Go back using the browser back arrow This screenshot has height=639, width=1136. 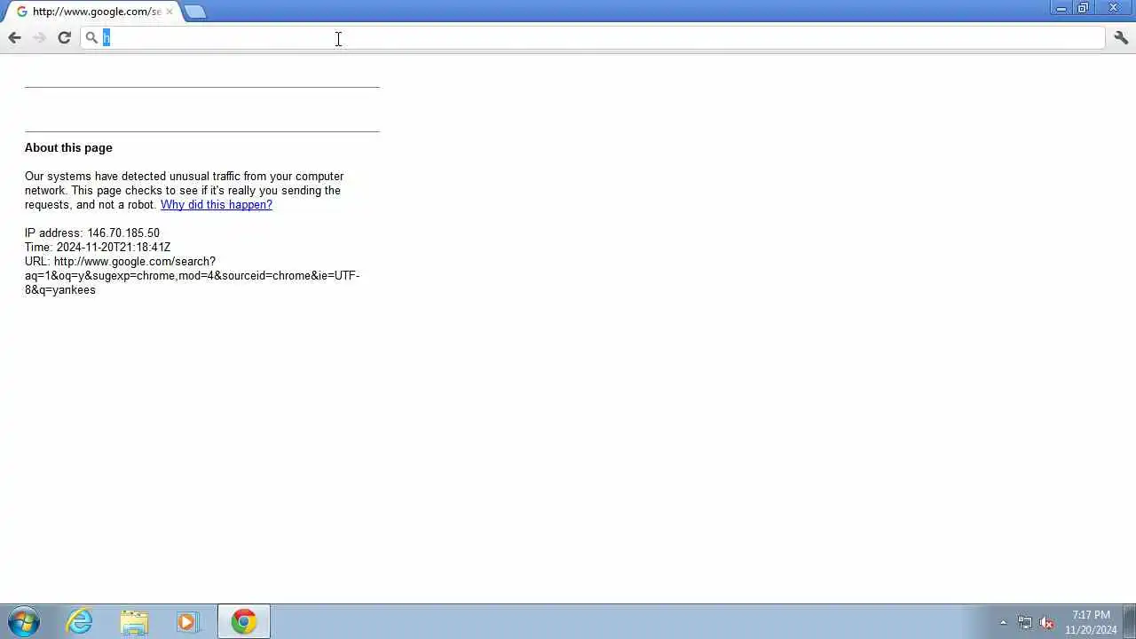point(14,37)
